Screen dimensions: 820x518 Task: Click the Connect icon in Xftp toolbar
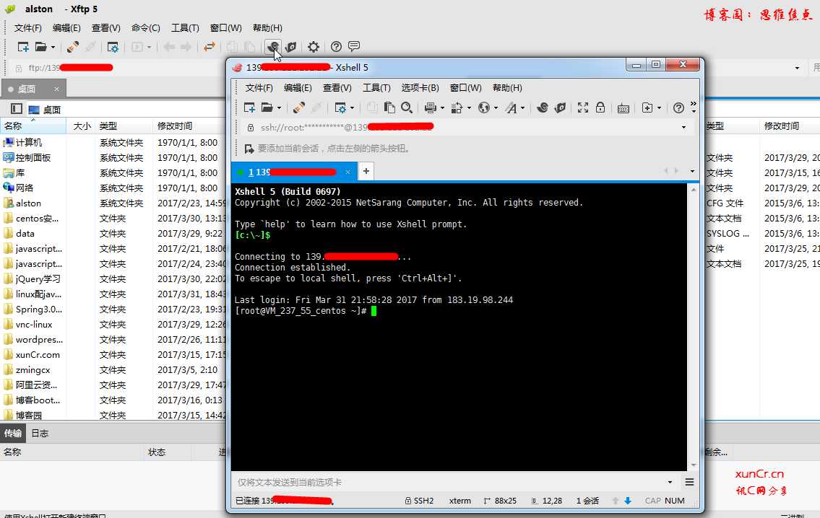tap(73, 47)
